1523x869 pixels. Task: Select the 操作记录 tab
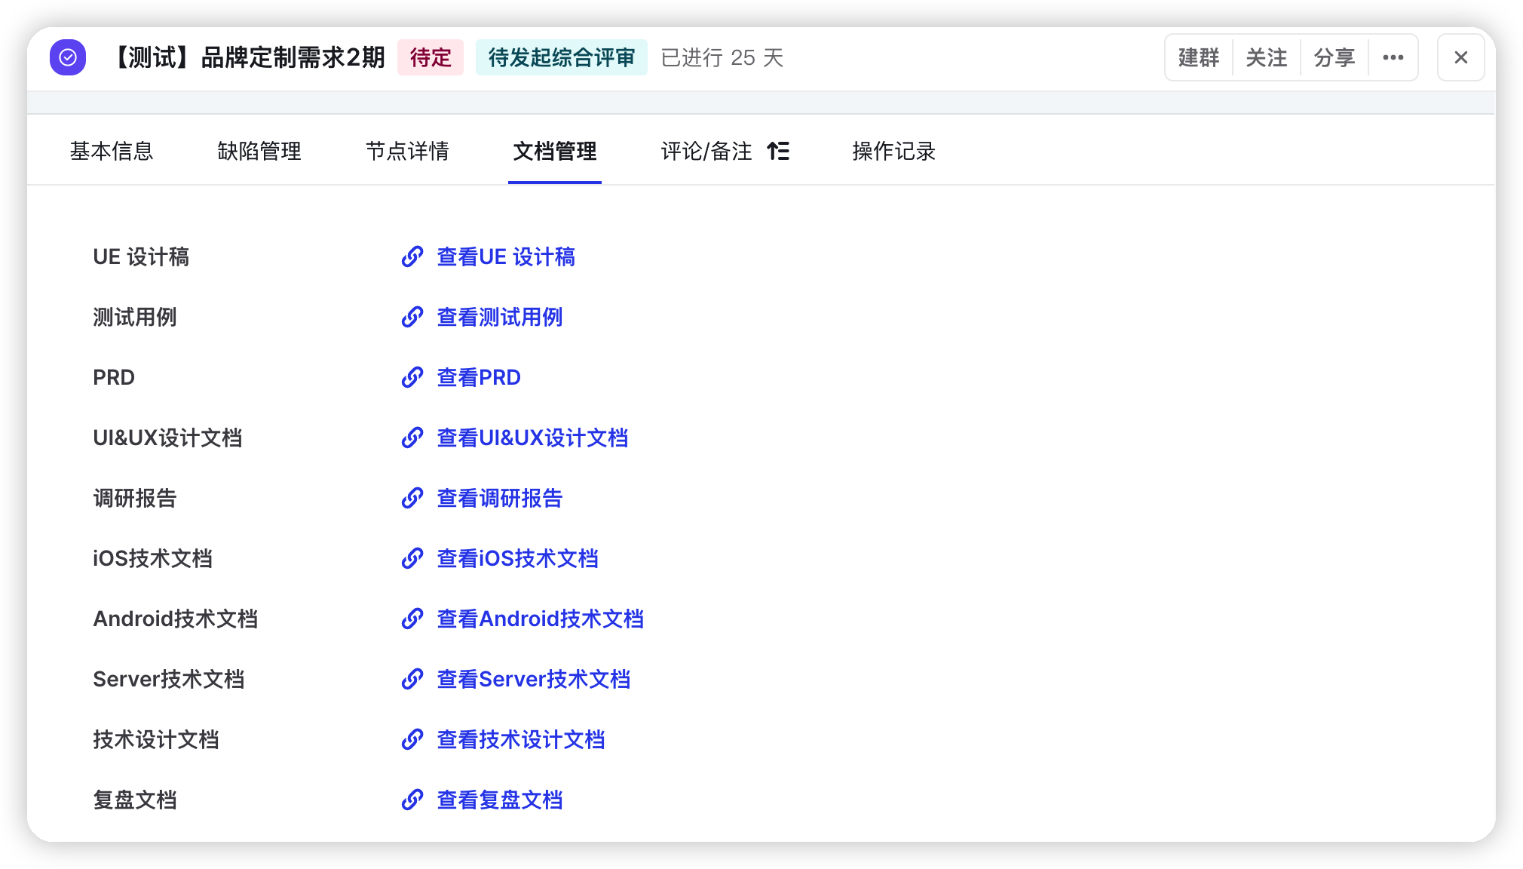(x=893, y=151)
